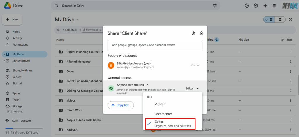Image resolution: width=299 pixels, height=137 pixels.
Task: Click the New button
Action: (x=12, y=19)
